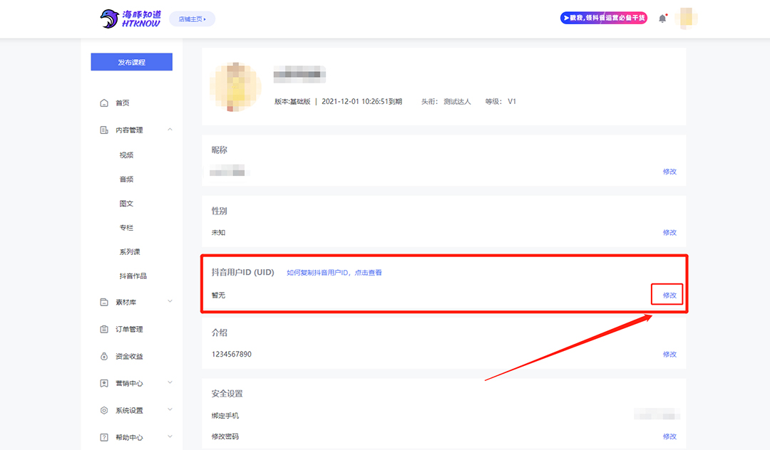The image size is (770, 450).
Task: Click the marketing center icon
Action: pyautogui.click(x=104, y=383)
